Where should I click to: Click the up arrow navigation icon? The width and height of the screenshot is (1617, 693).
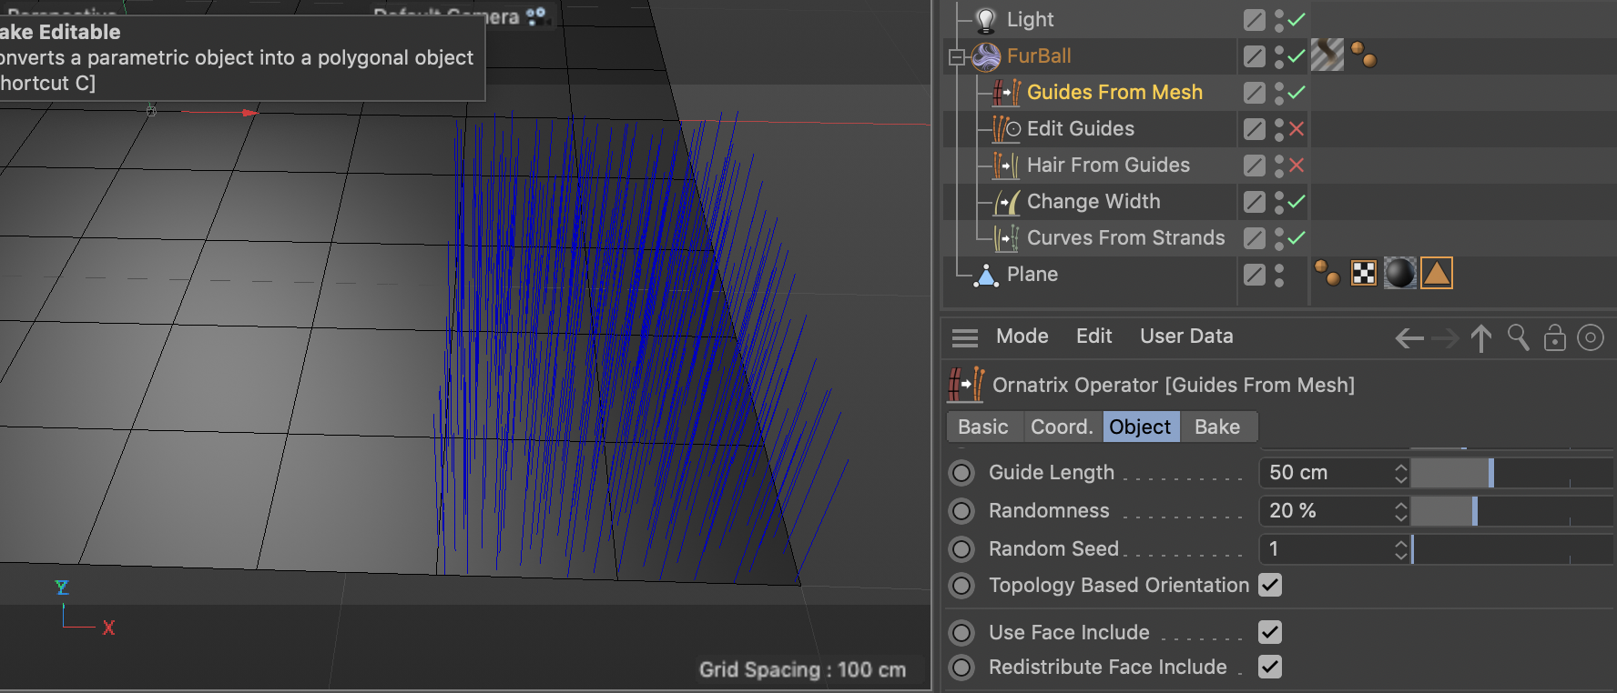click(1480, 338)
